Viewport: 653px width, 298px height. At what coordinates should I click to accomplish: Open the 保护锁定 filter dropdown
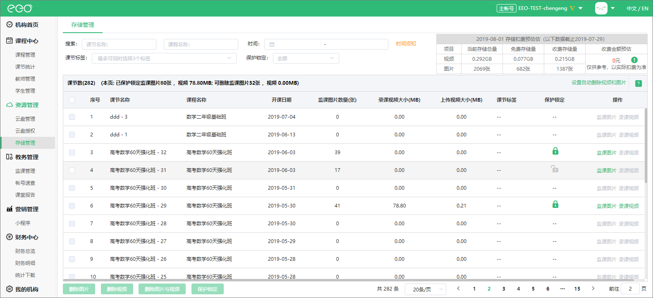pyautogui.click(x=306, y=58)
